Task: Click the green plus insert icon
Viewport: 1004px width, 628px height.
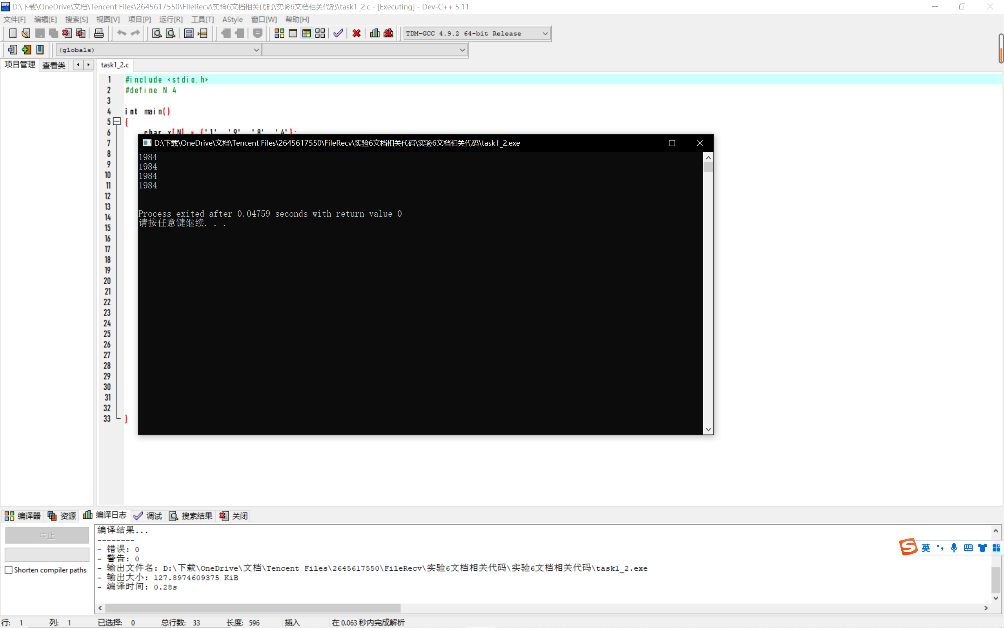Action: pos(26,50)
